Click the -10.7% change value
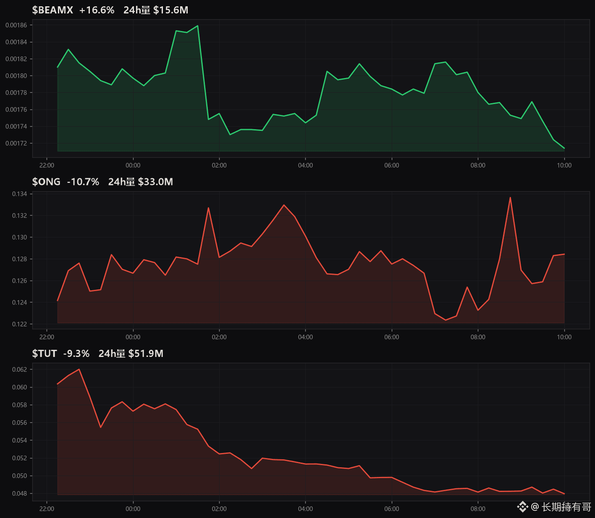 83,182
